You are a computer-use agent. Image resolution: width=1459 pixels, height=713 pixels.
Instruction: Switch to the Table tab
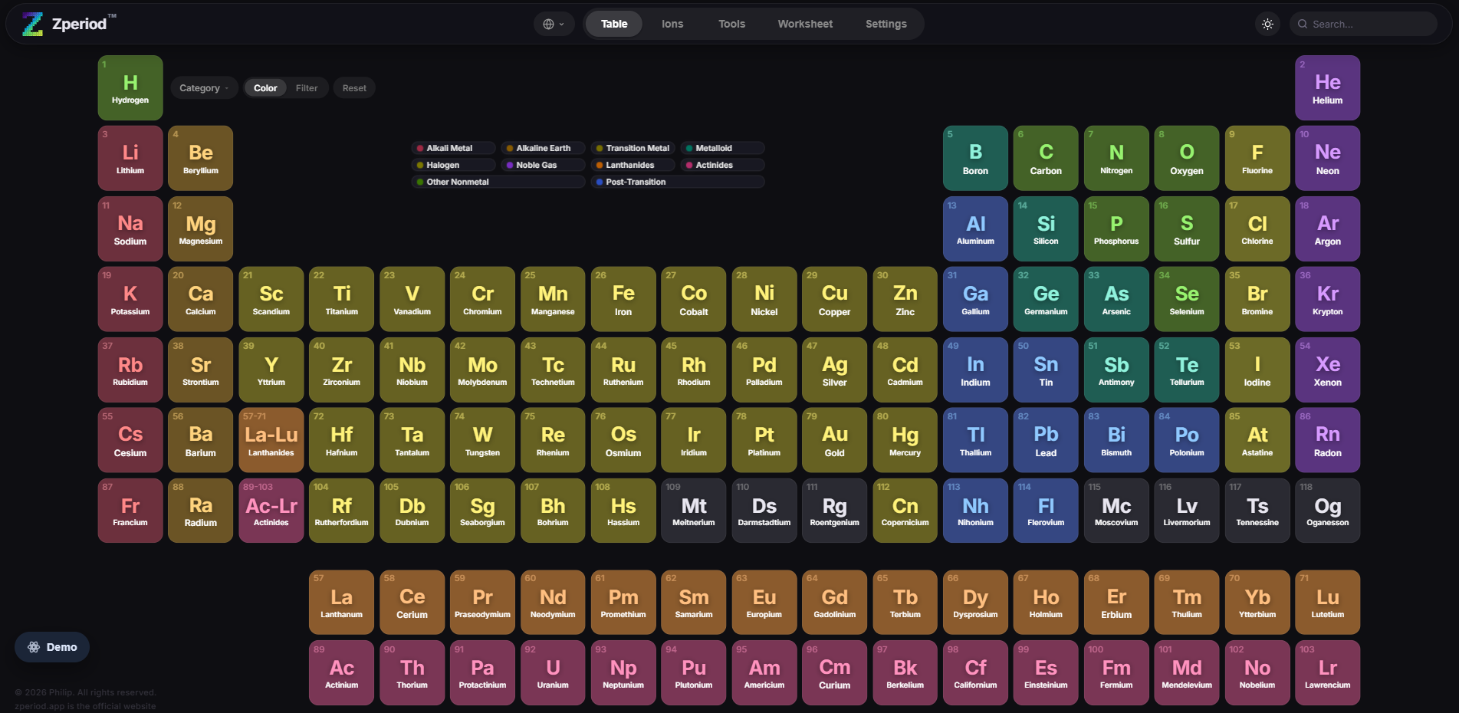point(614,24)
